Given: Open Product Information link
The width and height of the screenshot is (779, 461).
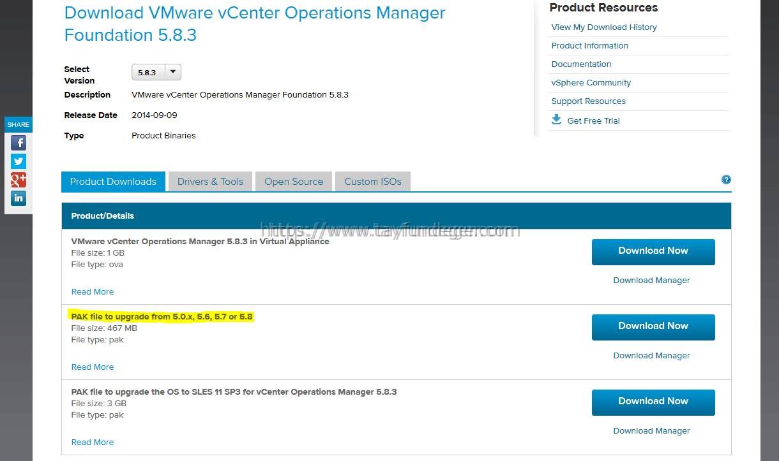Looking at the screenshot, I should tap(589, 46).
